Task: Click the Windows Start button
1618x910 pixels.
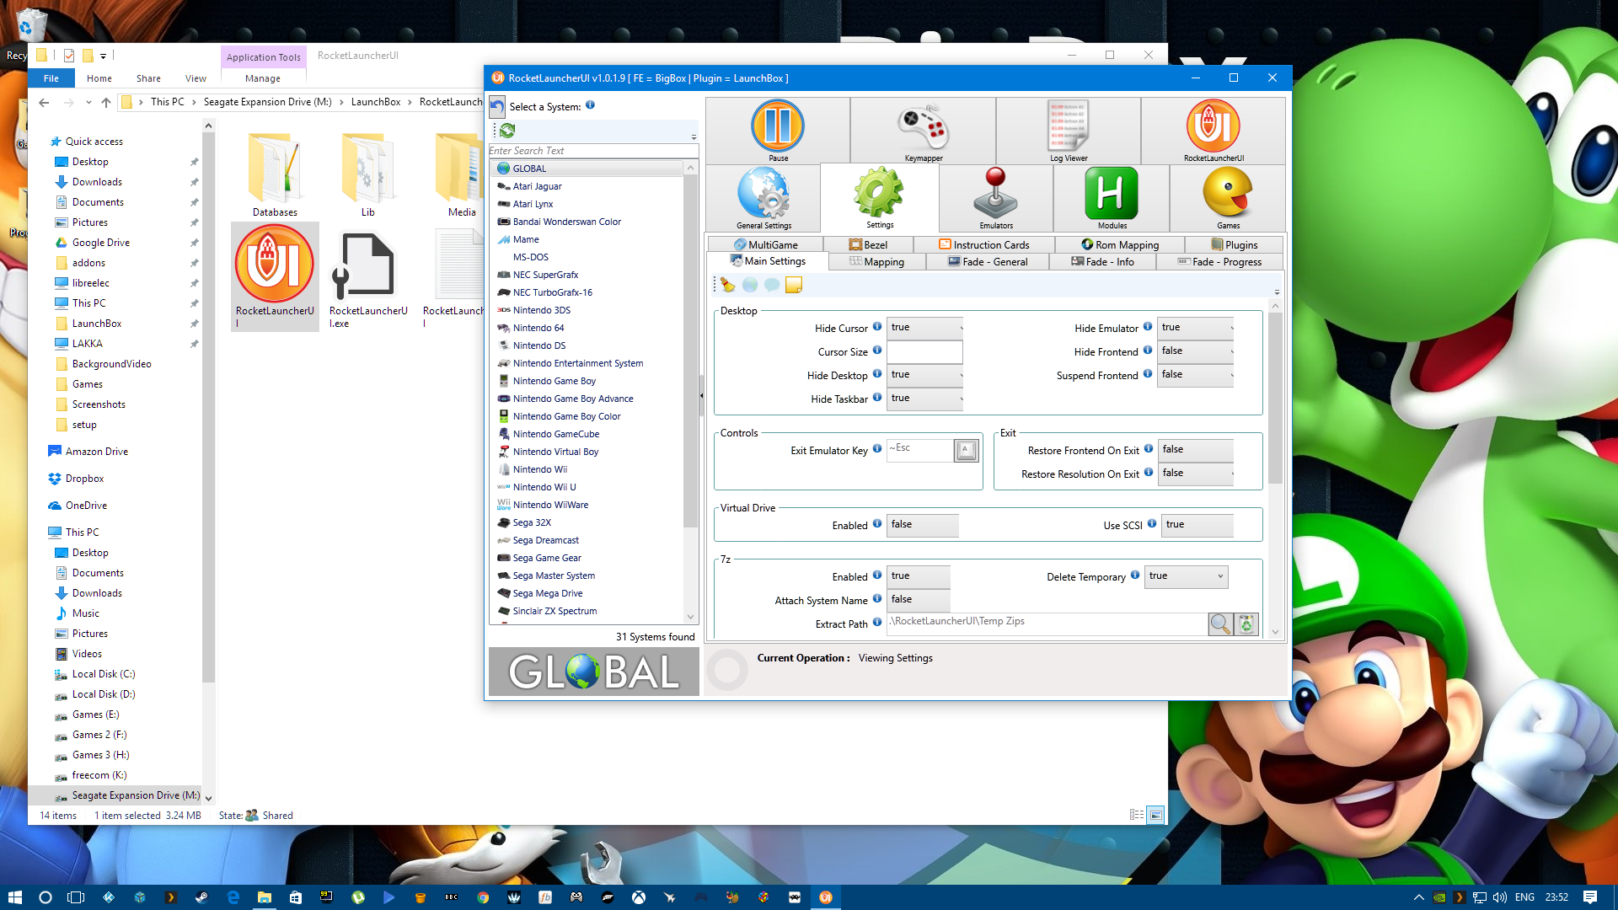Action: point(14,897)
